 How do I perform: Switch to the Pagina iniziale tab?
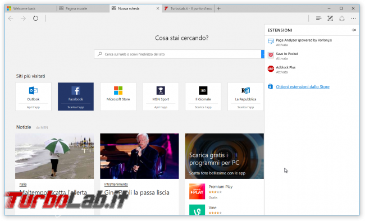(83, 8)
